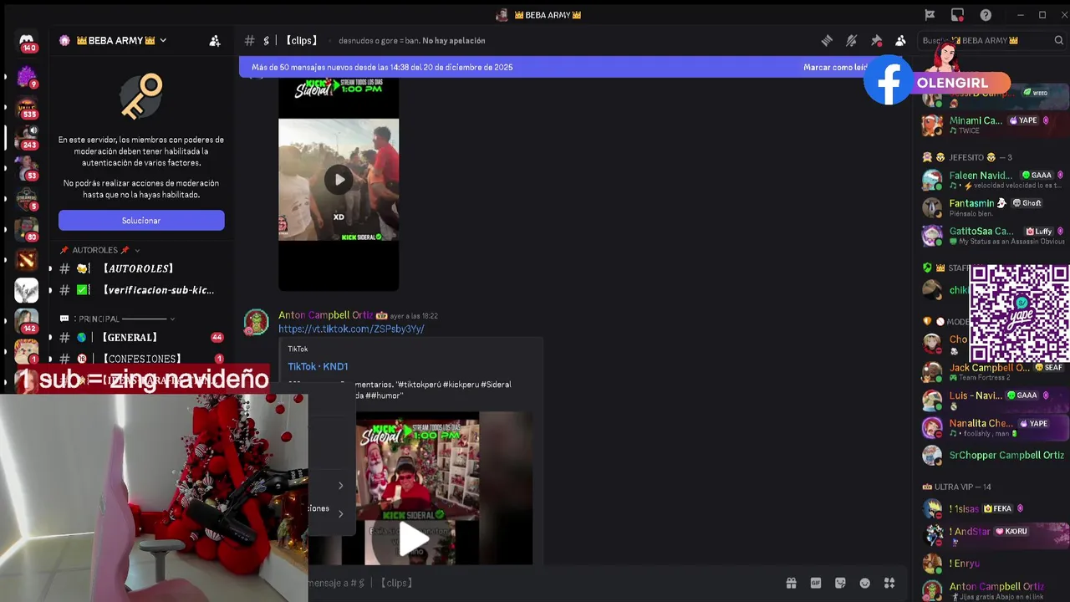Open the 【CONFESIONES】 channel

(140, 359)
